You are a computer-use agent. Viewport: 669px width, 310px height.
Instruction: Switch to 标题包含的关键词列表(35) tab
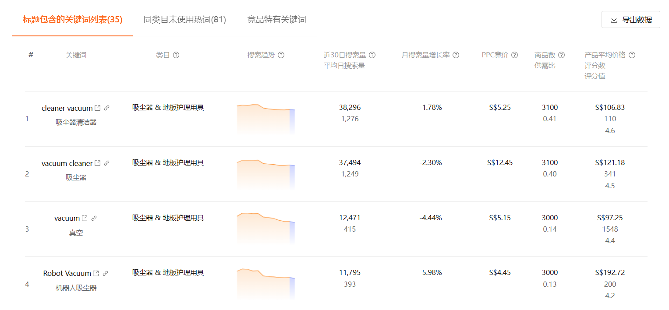coord(72,20)
